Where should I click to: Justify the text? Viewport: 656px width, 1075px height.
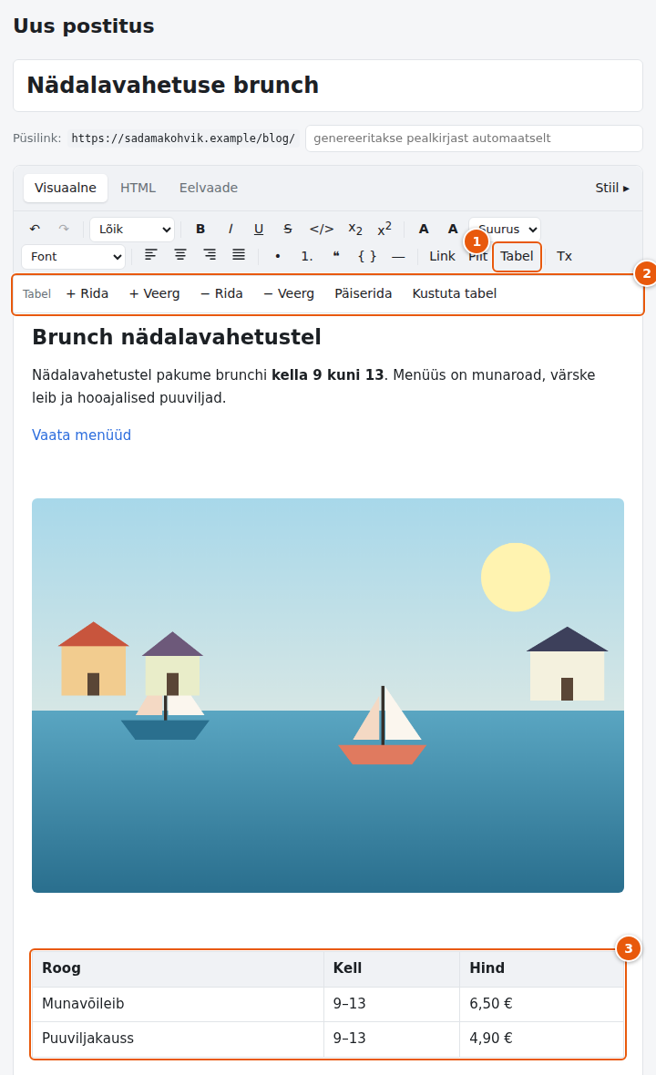coord(239,256)
